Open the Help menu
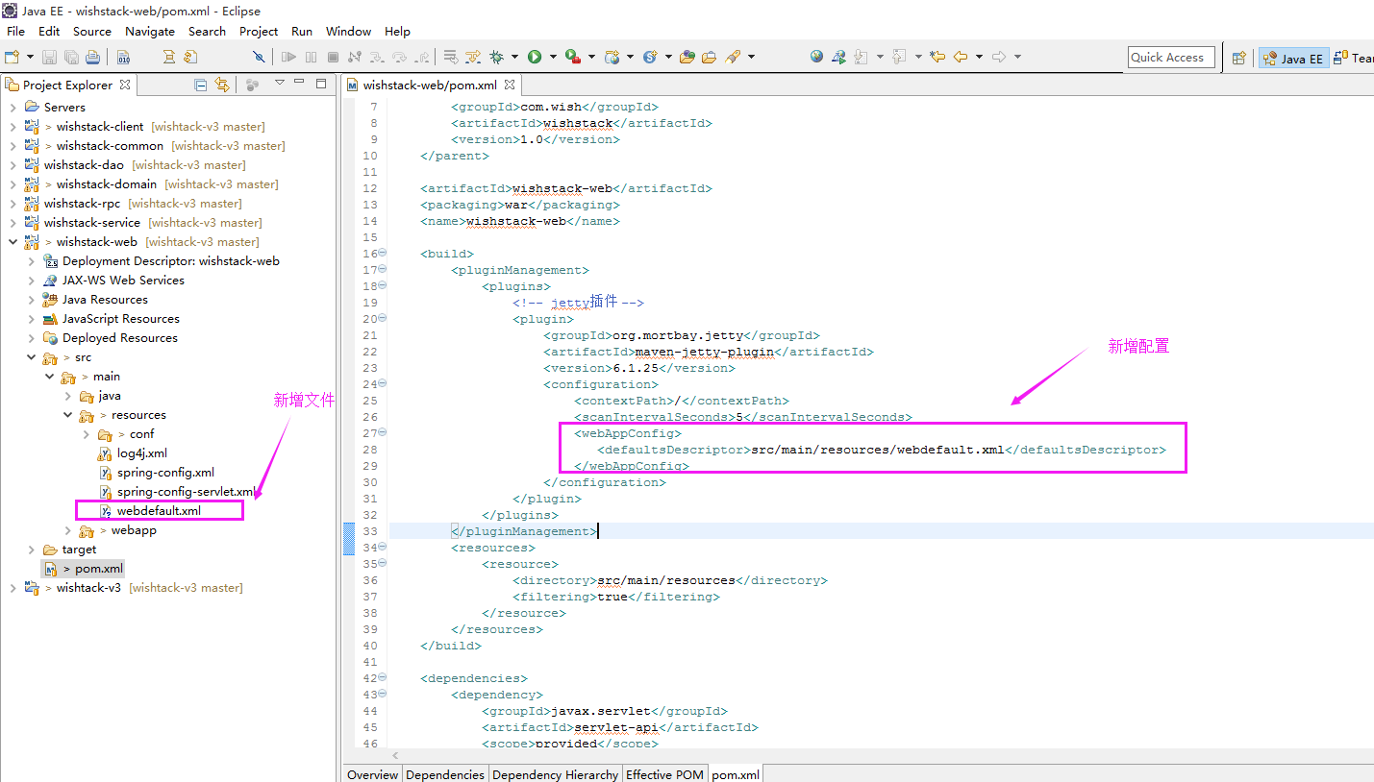Screen dimensions: 1374x782 (x=397, y=31)
